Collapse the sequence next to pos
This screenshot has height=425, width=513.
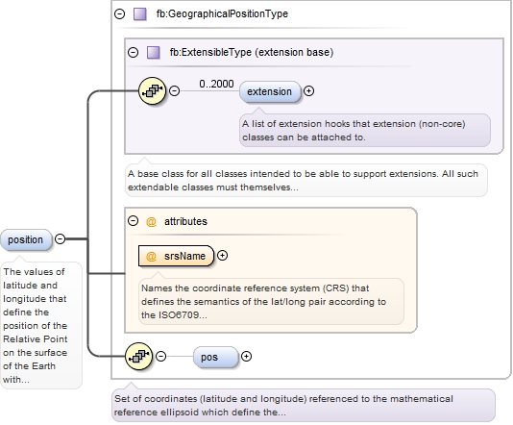[160, 356]
